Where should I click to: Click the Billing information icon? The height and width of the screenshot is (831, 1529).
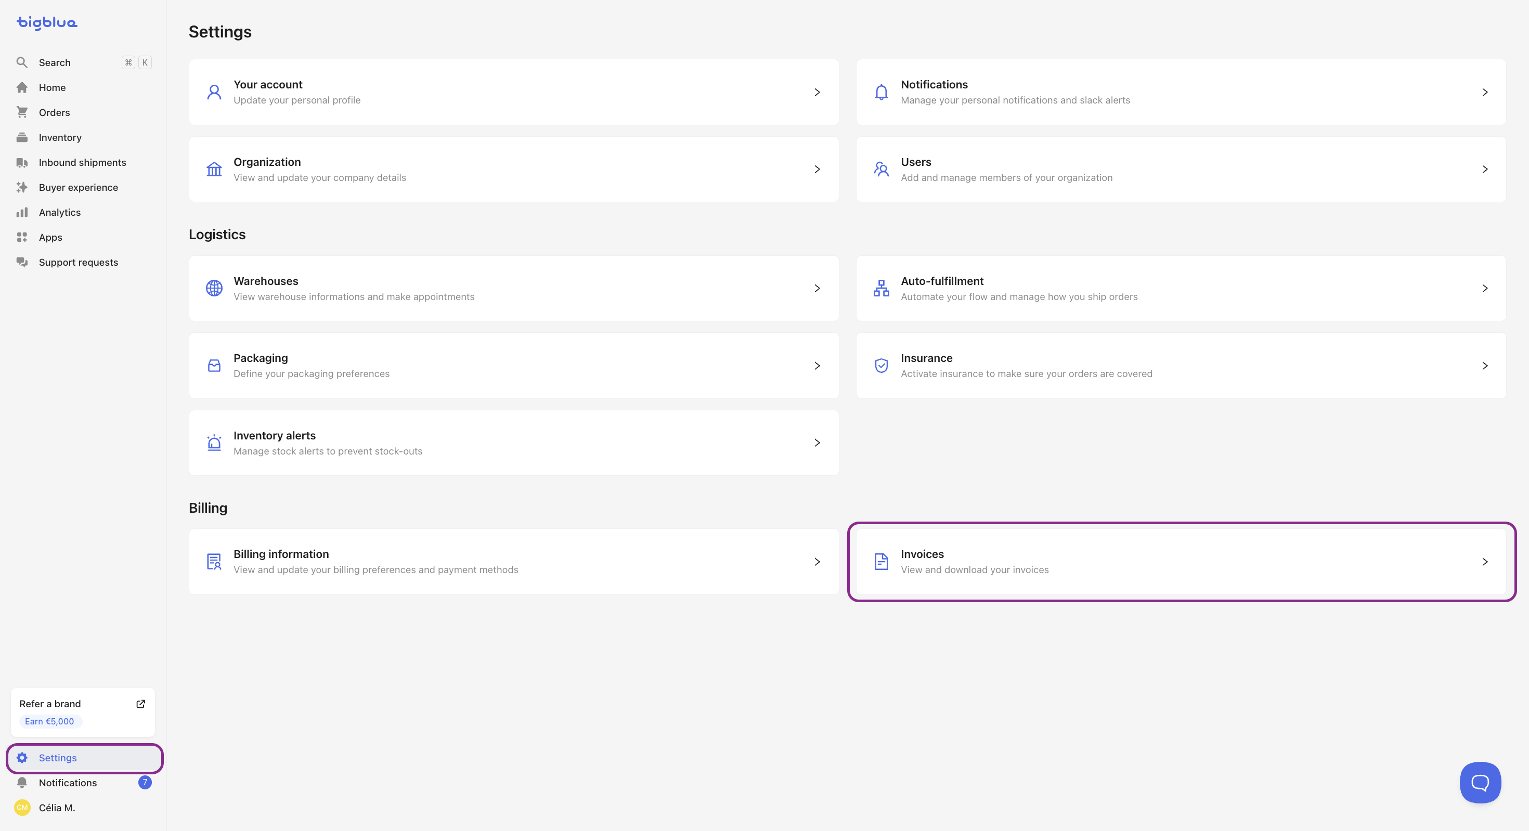(214, 562)
